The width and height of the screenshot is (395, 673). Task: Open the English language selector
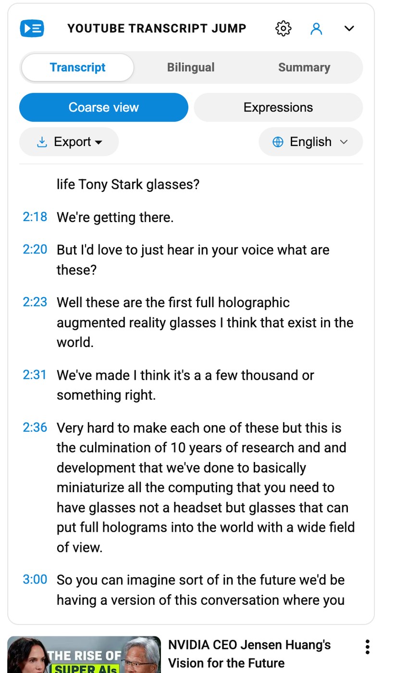310,142
